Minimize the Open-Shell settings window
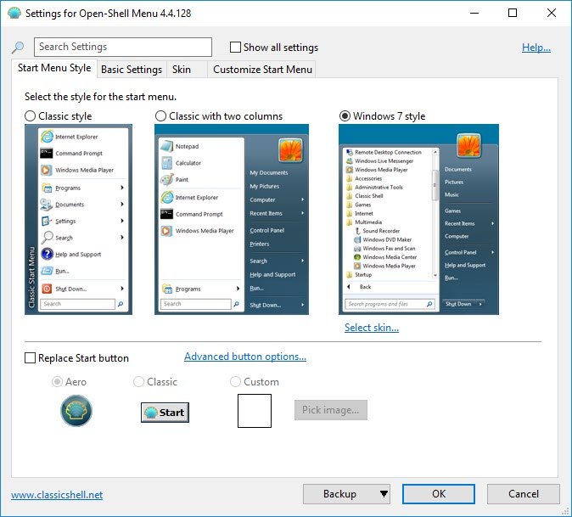 [x=474, y=13]
